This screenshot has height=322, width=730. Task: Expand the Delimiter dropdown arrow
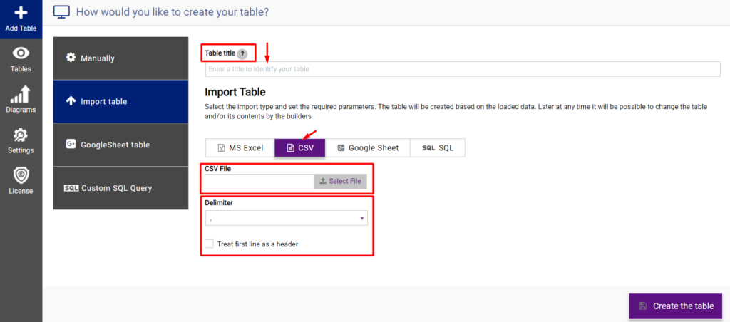(x=361, y=218)
